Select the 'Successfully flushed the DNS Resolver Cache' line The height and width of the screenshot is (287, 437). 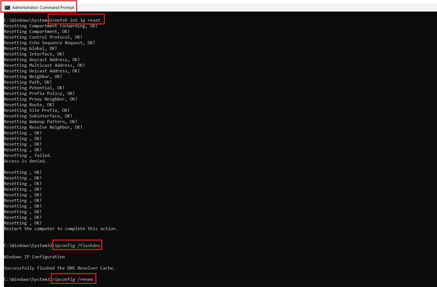(59, 268)
